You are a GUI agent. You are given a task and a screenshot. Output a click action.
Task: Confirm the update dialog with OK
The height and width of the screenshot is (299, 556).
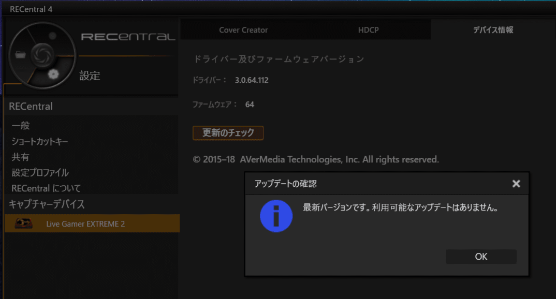click(481, 257)
